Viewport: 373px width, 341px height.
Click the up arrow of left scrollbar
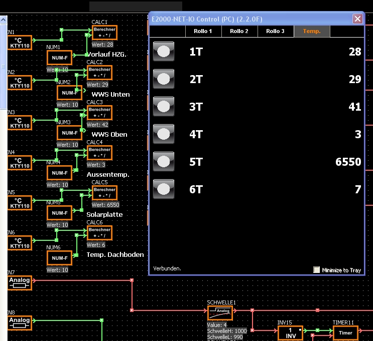(x=3, y=20)
